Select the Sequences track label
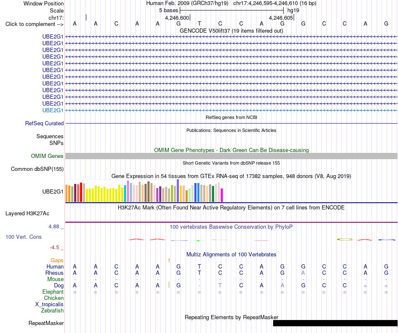Screen dimensions: 398x333 (50, 136)
